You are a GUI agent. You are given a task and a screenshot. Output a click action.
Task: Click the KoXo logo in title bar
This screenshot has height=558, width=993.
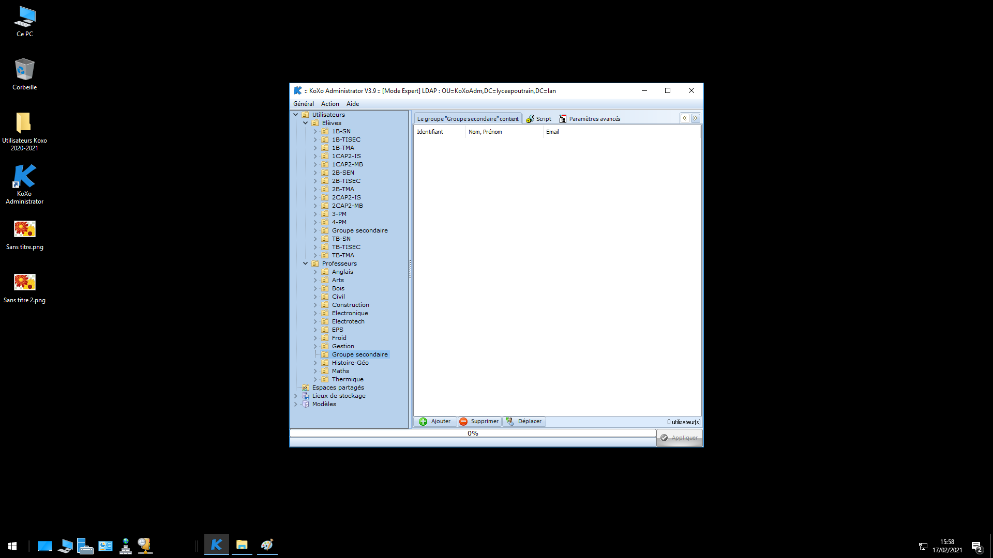pyautogui.click(x=297, y=90)
